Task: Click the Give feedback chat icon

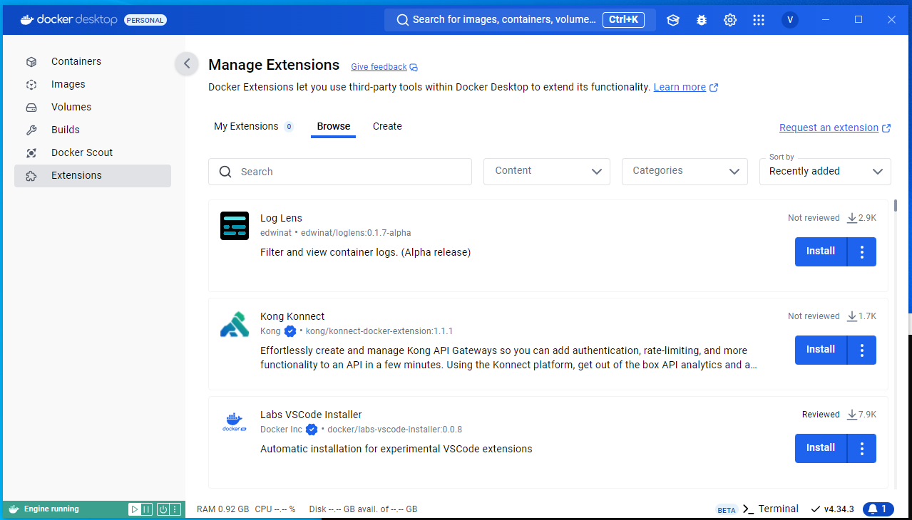Action: 414,68
